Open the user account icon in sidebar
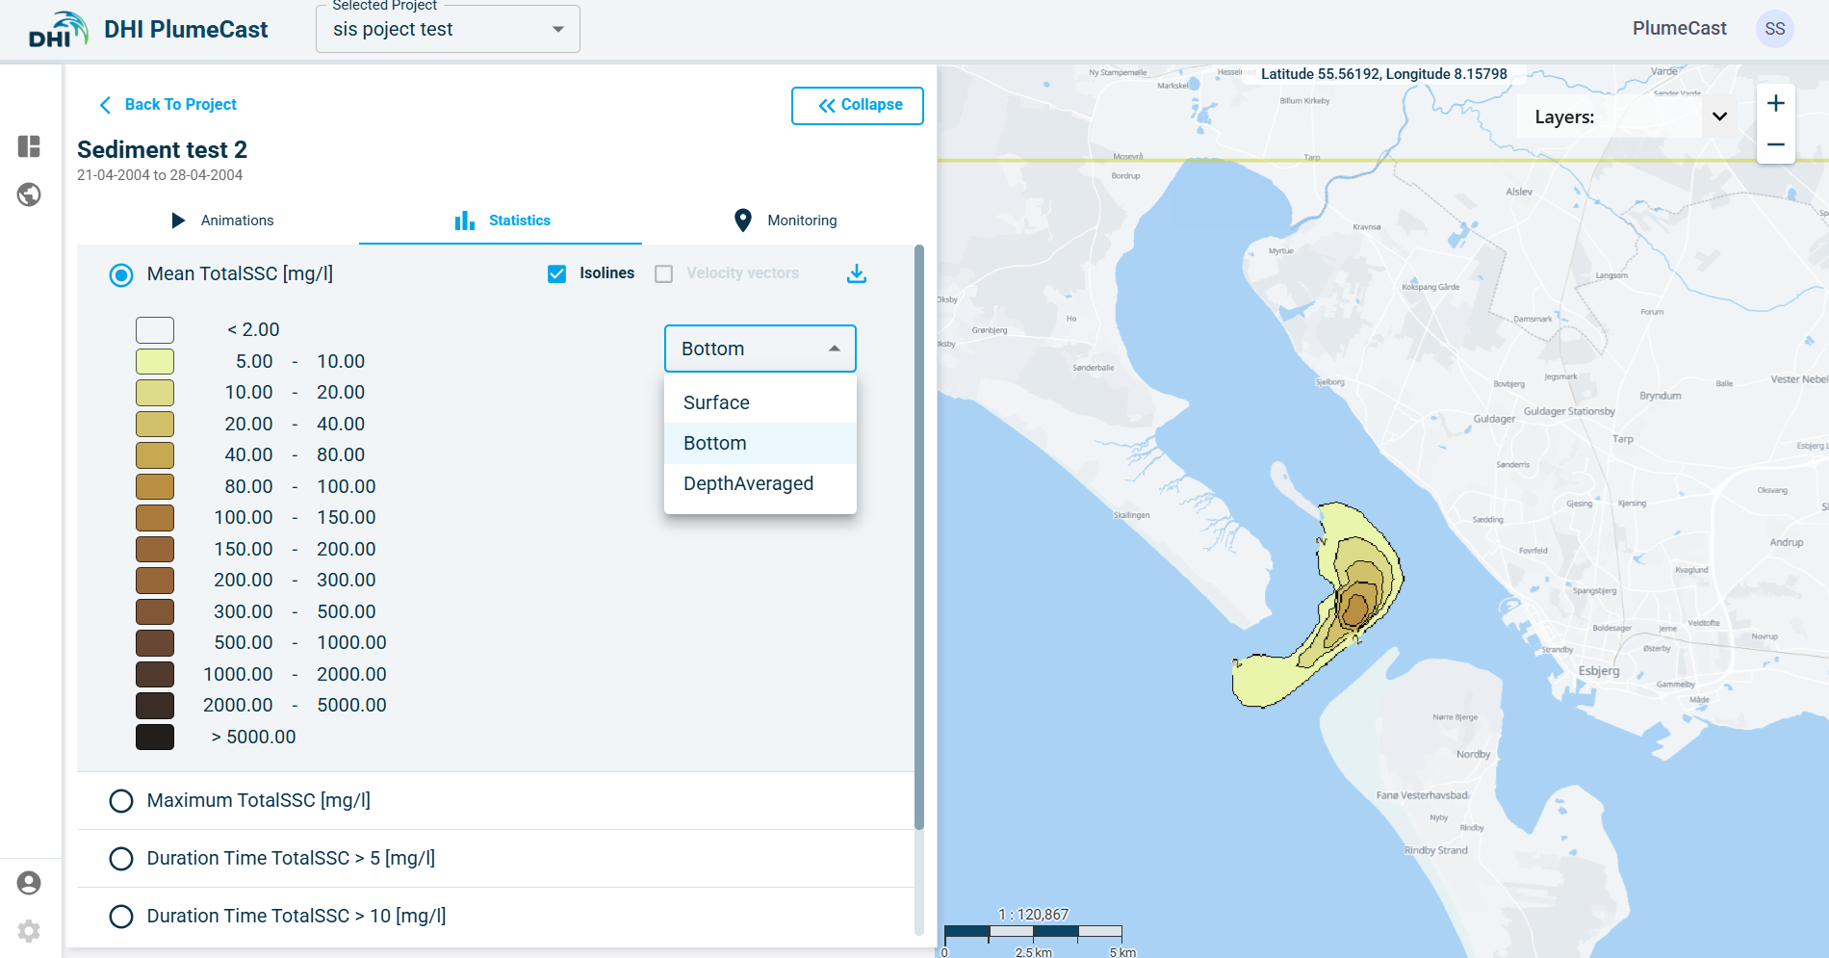This screenshot has height=958, width=1829. [29, 883]
